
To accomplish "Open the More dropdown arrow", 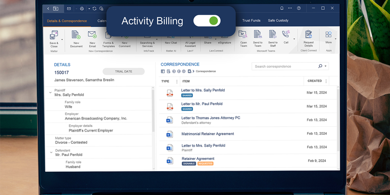I will click(335, 39).
